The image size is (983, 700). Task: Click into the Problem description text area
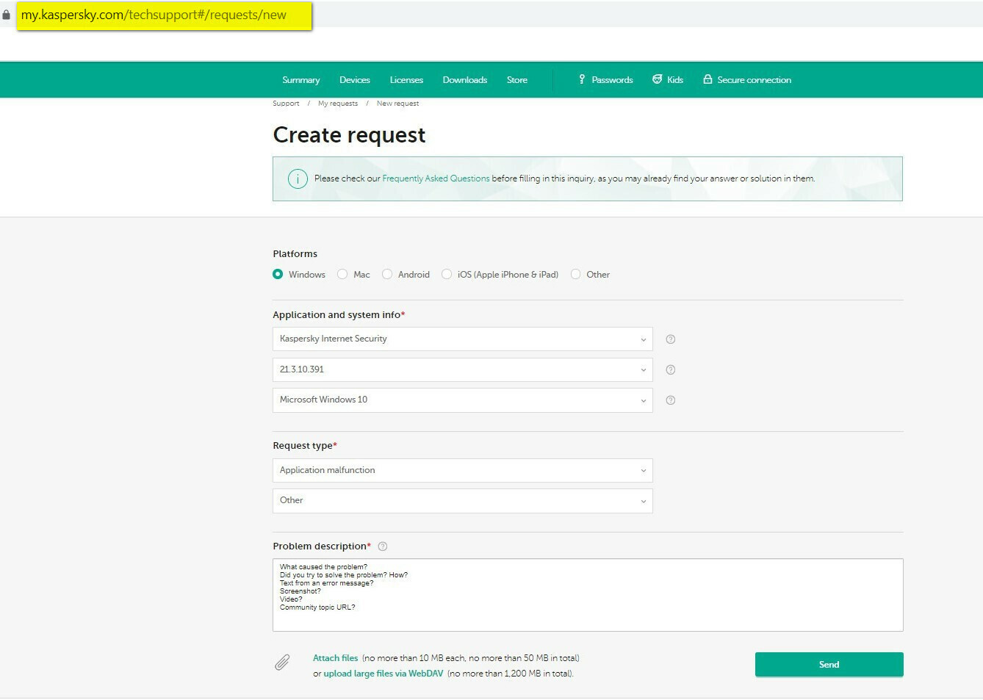(x=588, y=595)
